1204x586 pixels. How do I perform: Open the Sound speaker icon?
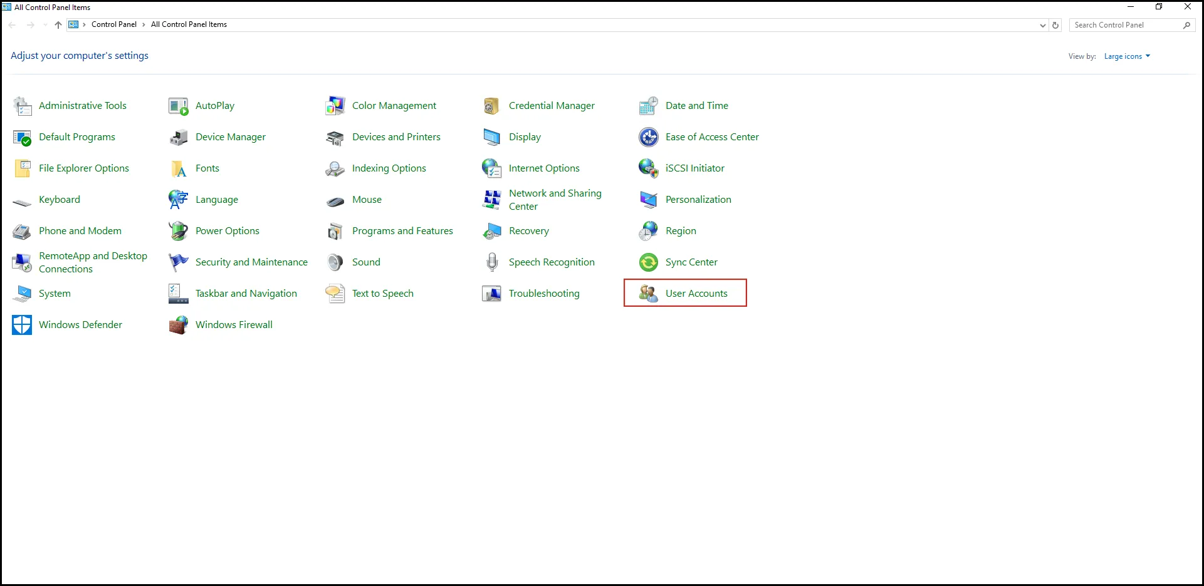(x=335, y=262)
